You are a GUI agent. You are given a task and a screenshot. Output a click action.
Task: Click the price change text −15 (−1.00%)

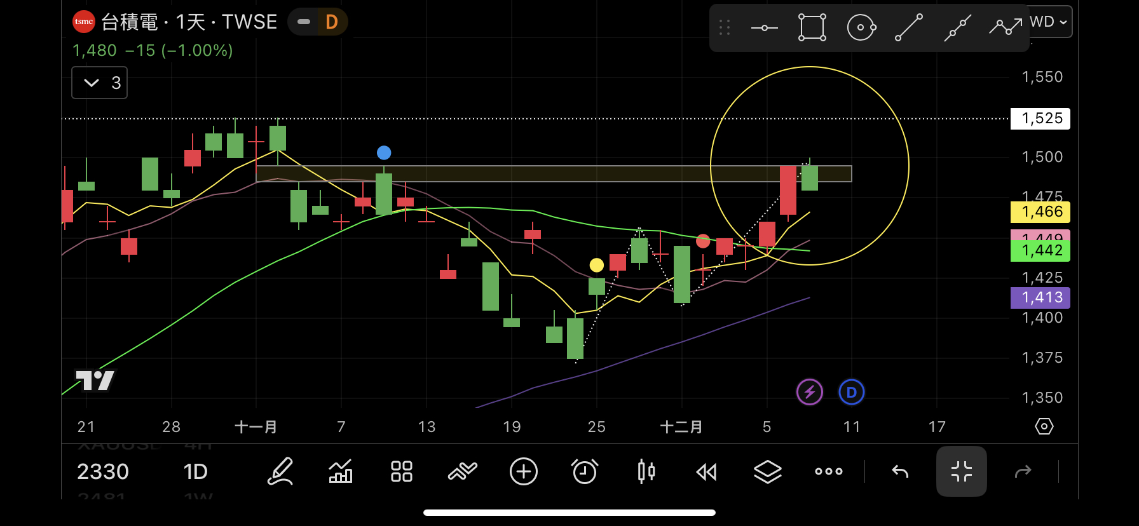pos(179,50)
